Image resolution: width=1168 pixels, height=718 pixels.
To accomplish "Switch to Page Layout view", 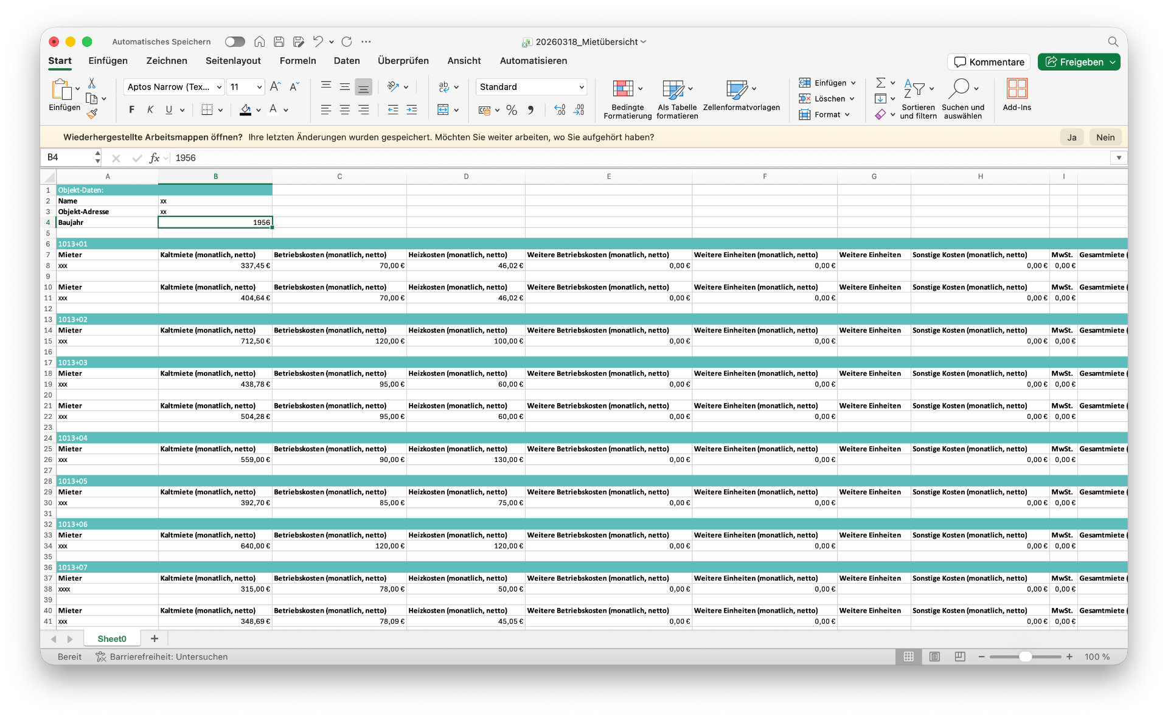I will 934,657.
